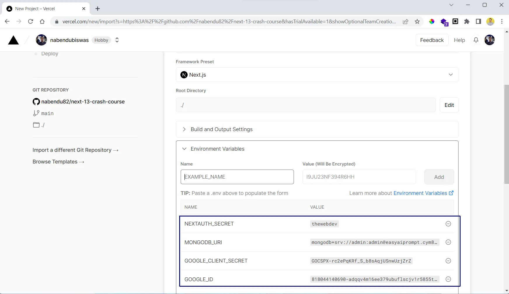Close the New Project – Vercel tab
Screen dimensions: 509x294
click(x=84, y=9)
